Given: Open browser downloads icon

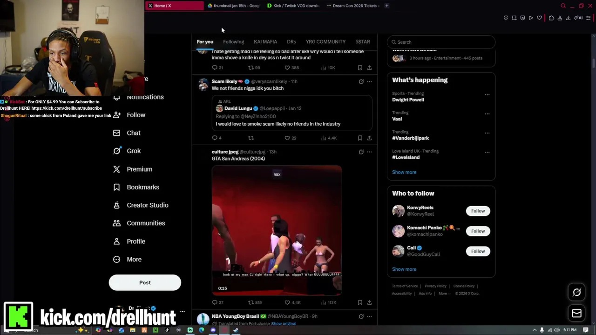Looking at the screenshot, I should [x=568, y=18].
